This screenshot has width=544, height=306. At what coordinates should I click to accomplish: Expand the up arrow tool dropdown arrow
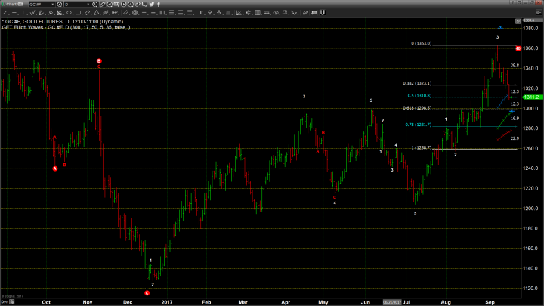(214, 14)
